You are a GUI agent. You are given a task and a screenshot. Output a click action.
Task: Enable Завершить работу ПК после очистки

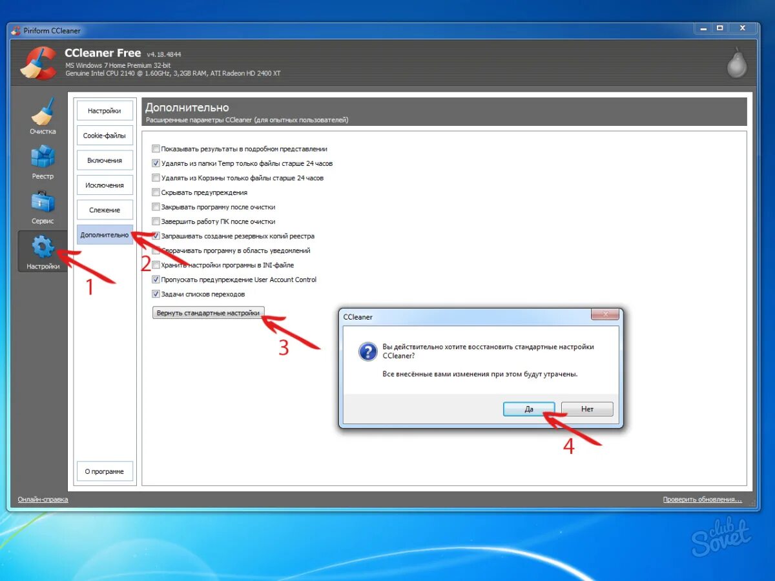coord(156,221)
